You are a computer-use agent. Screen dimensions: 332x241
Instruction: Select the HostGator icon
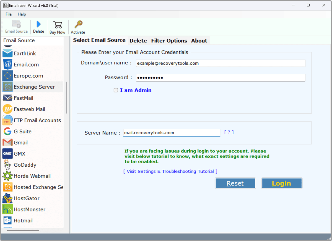(7, 198)
